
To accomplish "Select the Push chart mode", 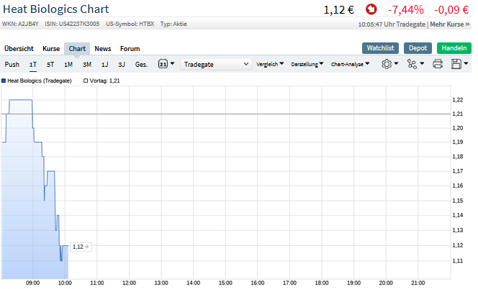I will (x=12, y=65).
